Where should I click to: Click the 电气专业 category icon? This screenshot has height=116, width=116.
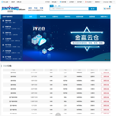(x=3, y=45)
